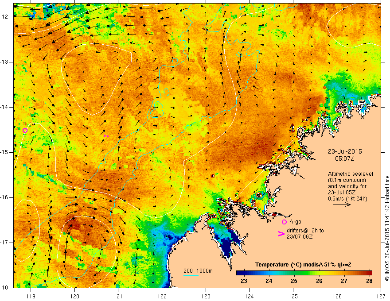Screen dimensions: 390x301
Task: Click the 'Temperature (°C) modisA 51% ql>=2' title
Action: coord(303,265)
